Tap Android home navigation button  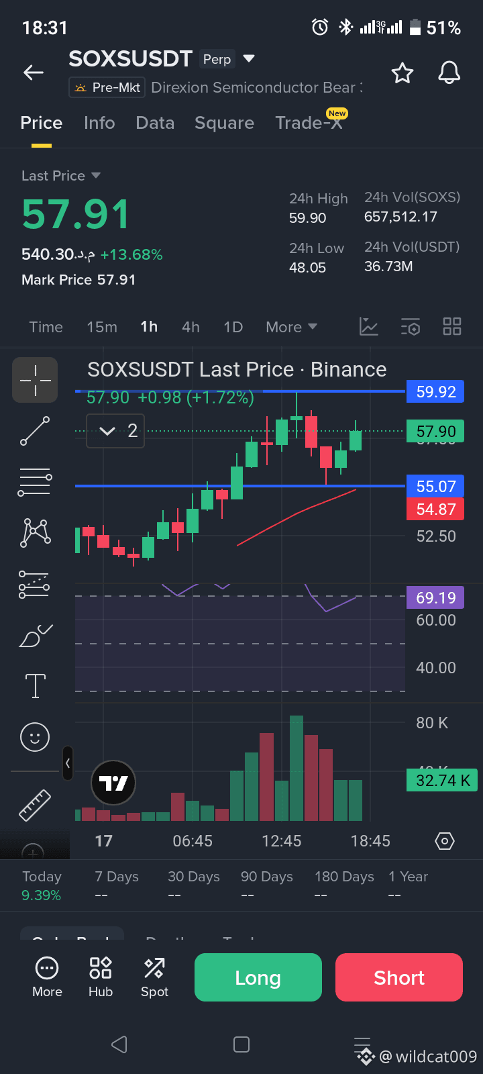[241, 1044]
